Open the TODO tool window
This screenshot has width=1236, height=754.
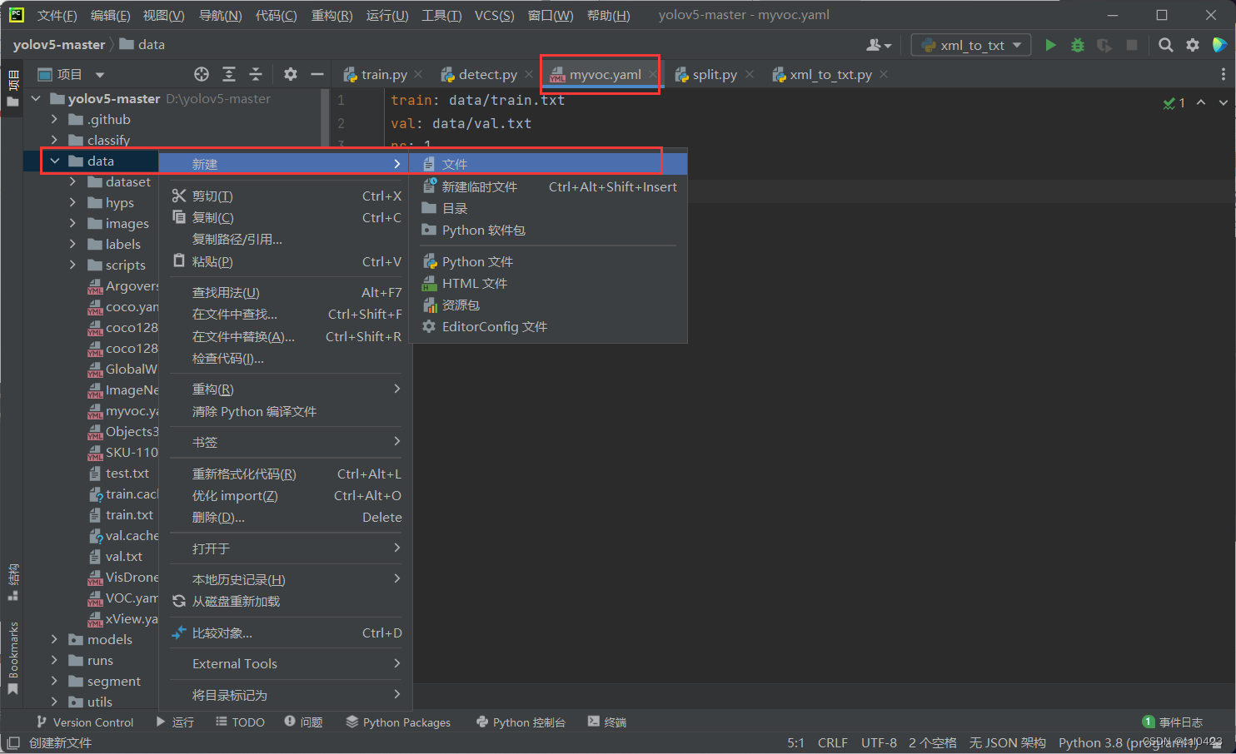241,722
